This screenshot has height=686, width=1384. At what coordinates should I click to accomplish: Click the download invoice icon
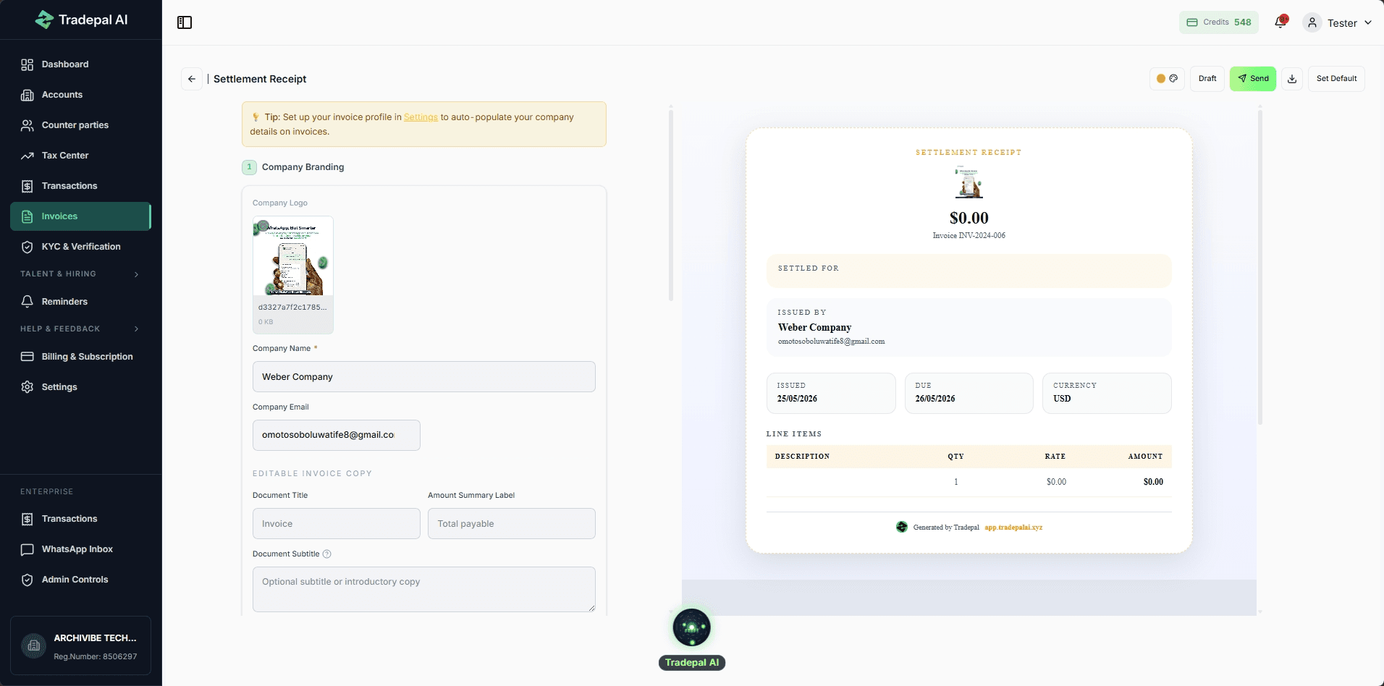(x=1292, y=79)
